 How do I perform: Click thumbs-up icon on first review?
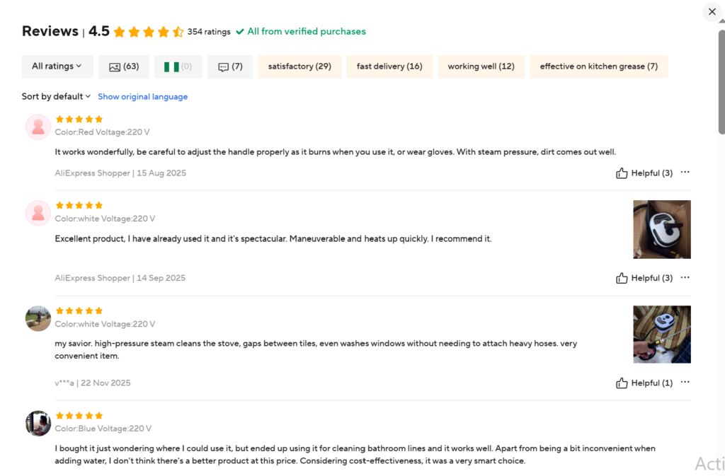pos(622,173)
